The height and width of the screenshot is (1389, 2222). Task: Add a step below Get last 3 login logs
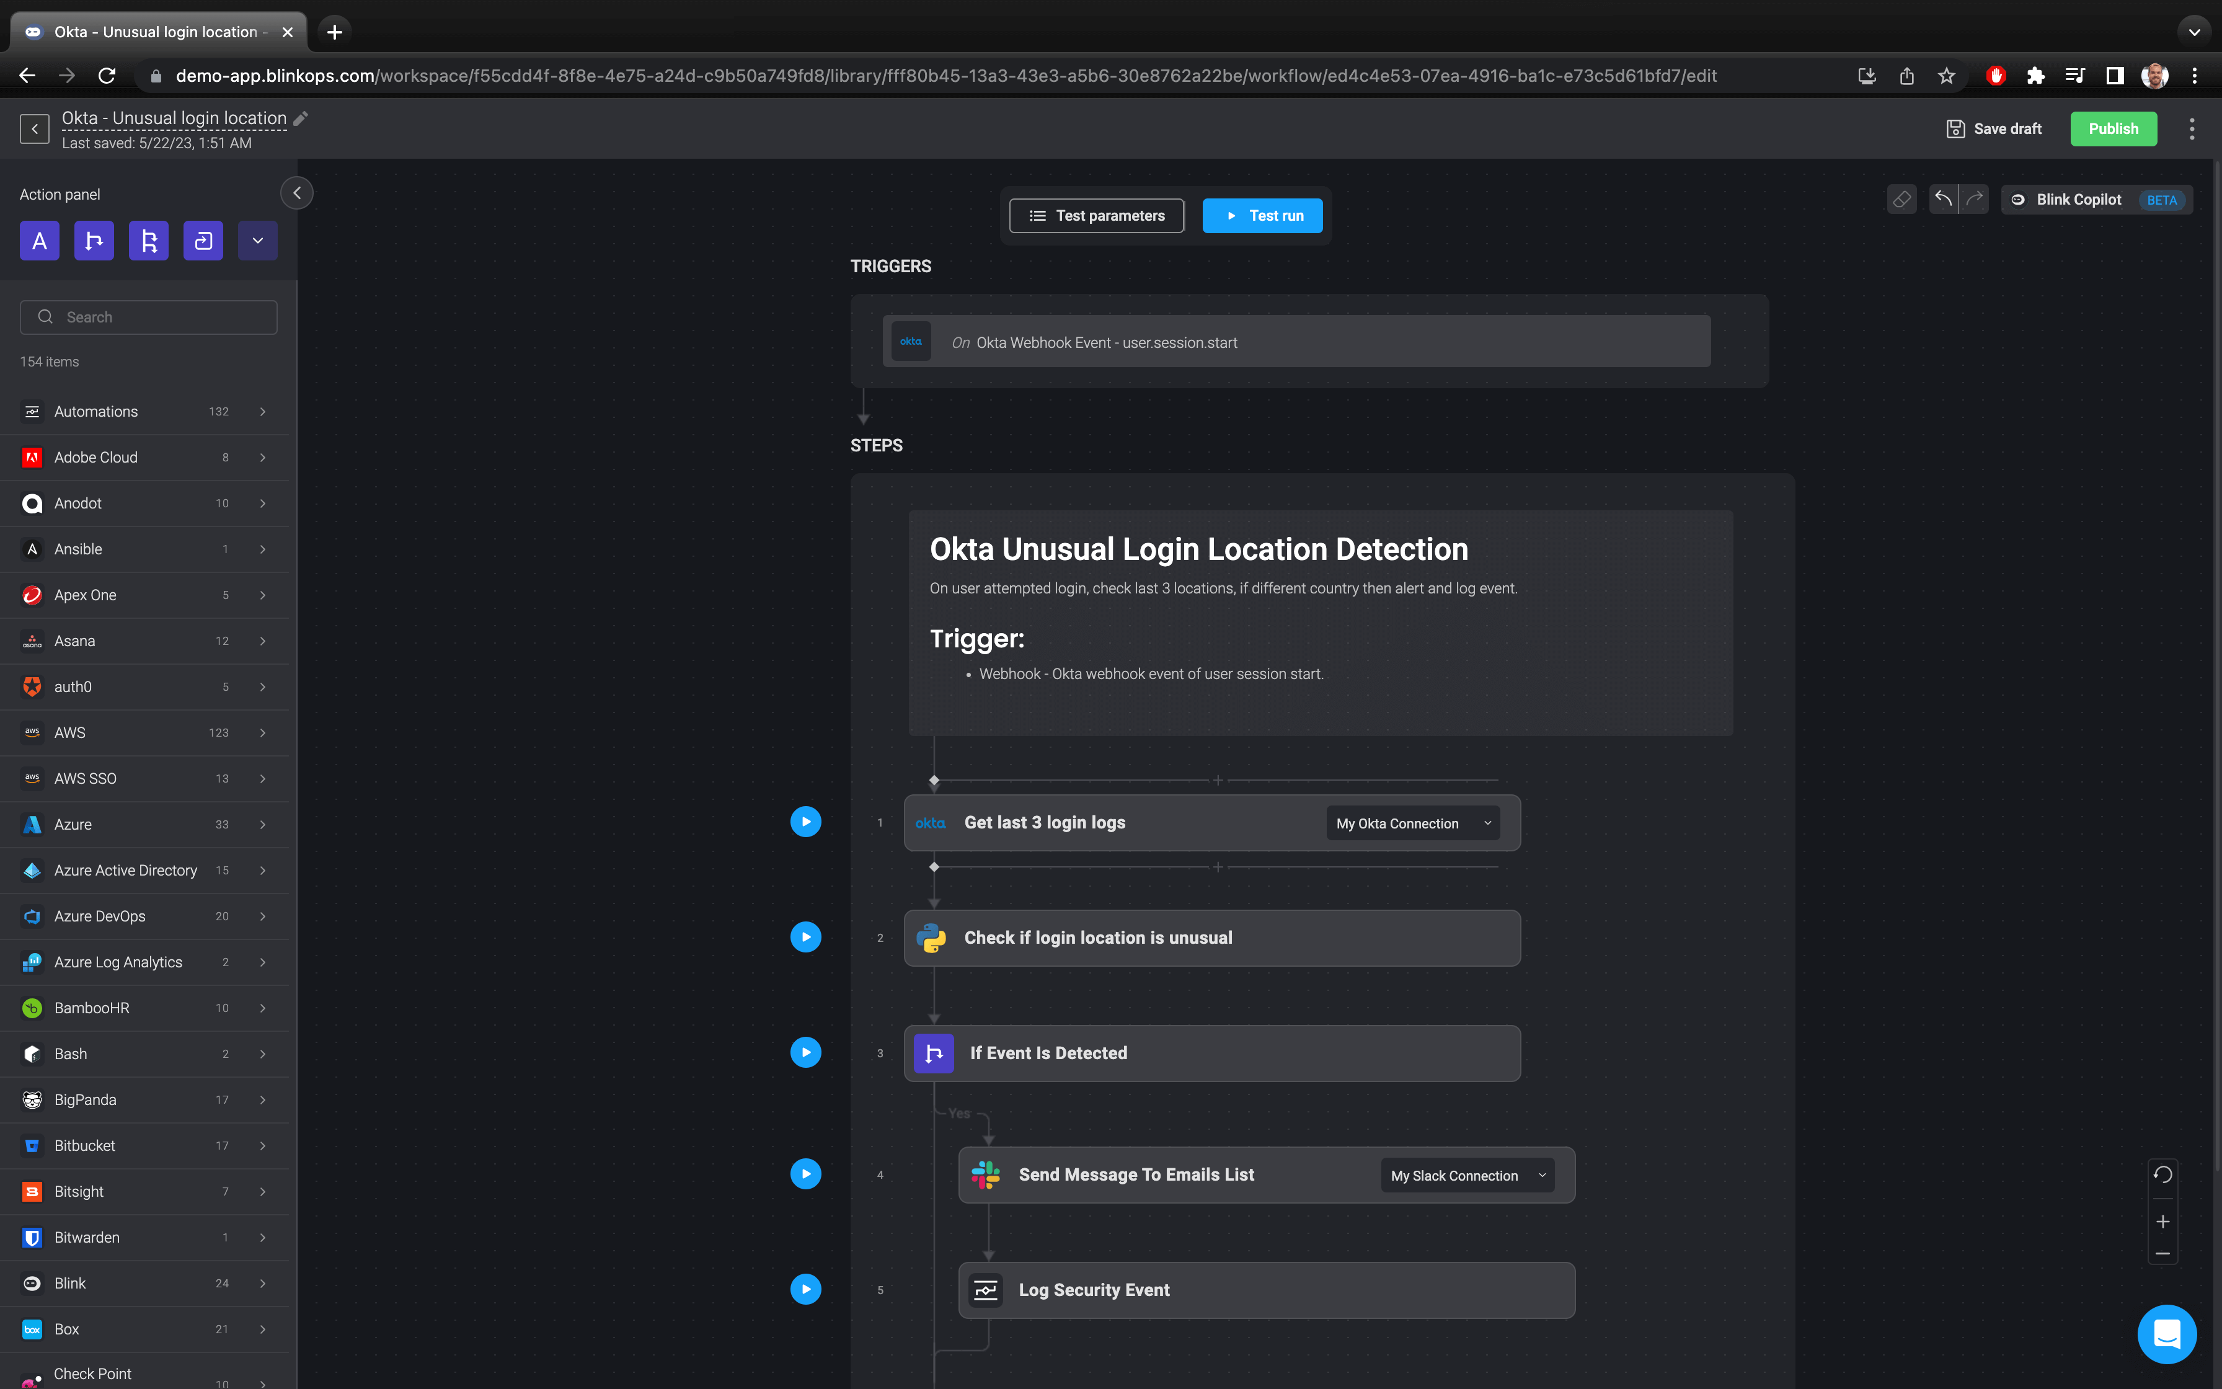(1218, 868)
